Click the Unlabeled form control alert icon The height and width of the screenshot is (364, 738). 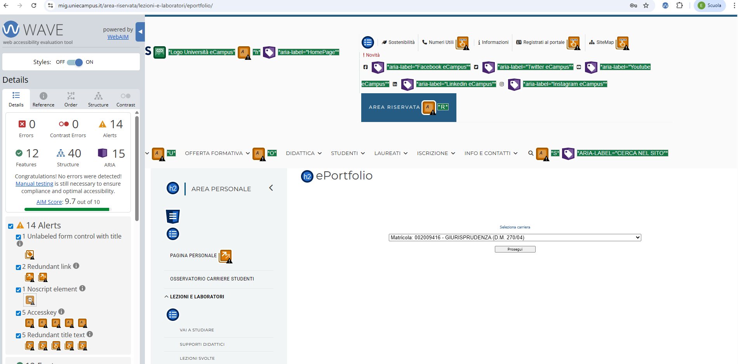tap(30, 255)
